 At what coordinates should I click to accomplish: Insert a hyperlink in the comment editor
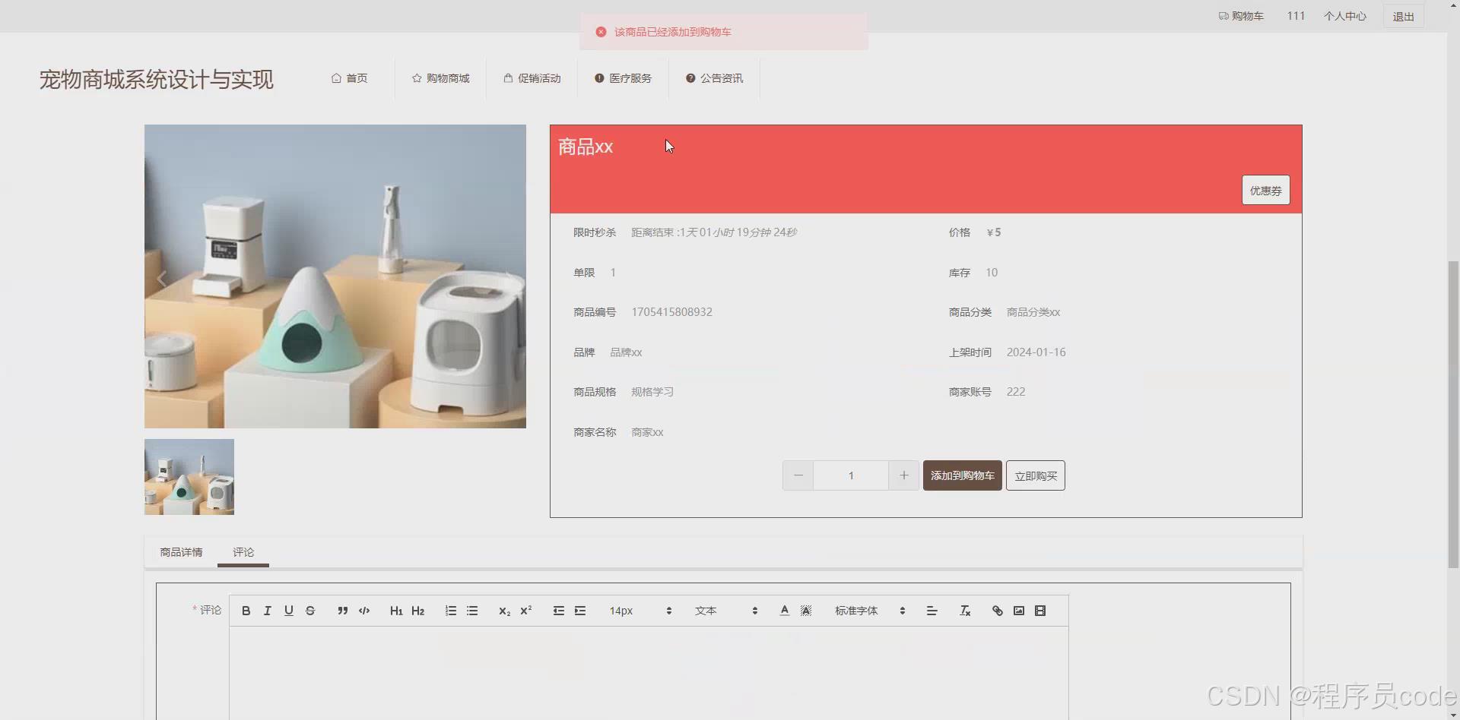[x=996, y=610]
